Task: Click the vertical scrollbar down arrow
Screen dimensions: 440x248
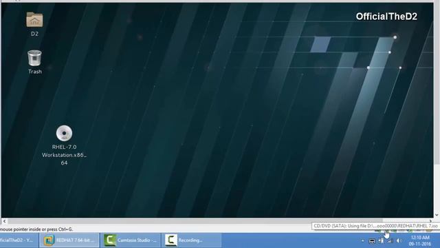Action: pos(437,215)
